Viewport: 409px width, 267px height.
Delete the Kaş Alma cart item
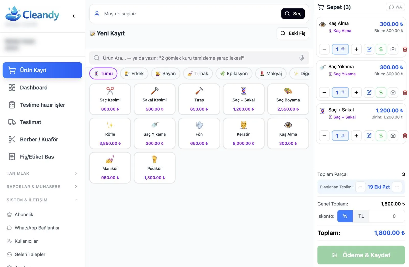[x=405, y=49]
